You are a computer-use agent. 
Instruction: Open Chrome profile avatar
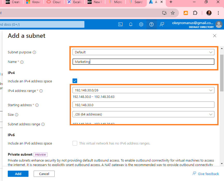tap(209, 13)
